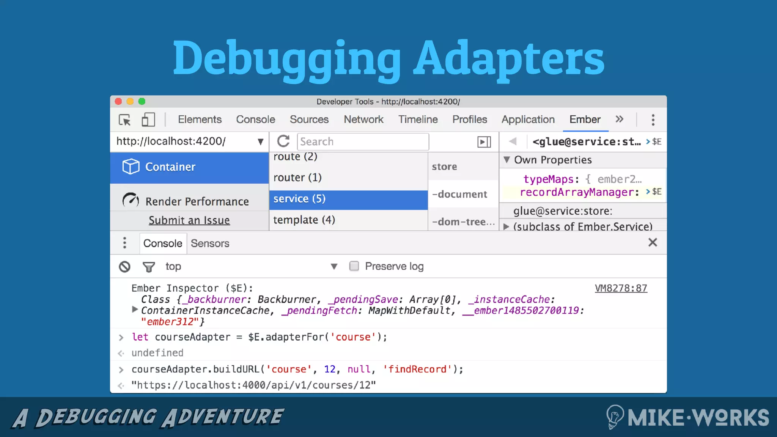Send glue@service:store object to console via $E
Image resolution: width=777 pixels, height=437 pixels.
pos(654,141)
